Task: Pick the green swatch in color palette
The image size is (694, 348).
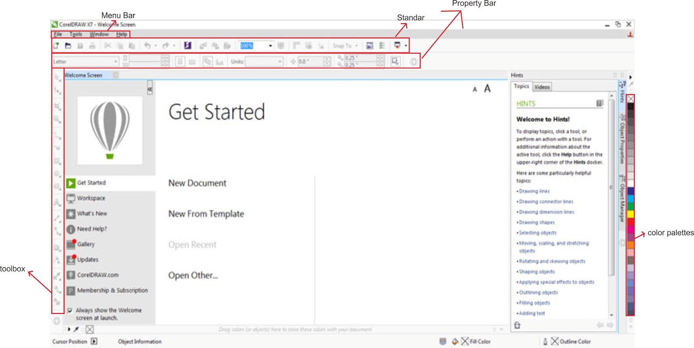Action: click(631, 206)
